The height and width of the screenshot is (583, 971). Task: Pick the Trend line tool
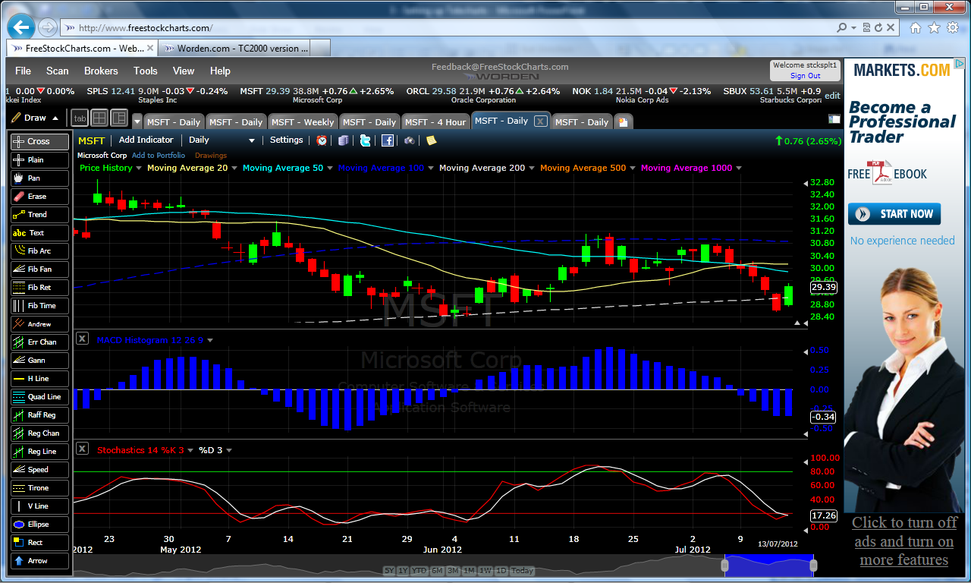[x=39, y=214]
